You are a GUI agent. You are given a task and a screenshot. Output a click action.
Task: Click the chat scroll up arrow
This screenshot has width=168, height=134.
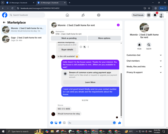(121, 43)
